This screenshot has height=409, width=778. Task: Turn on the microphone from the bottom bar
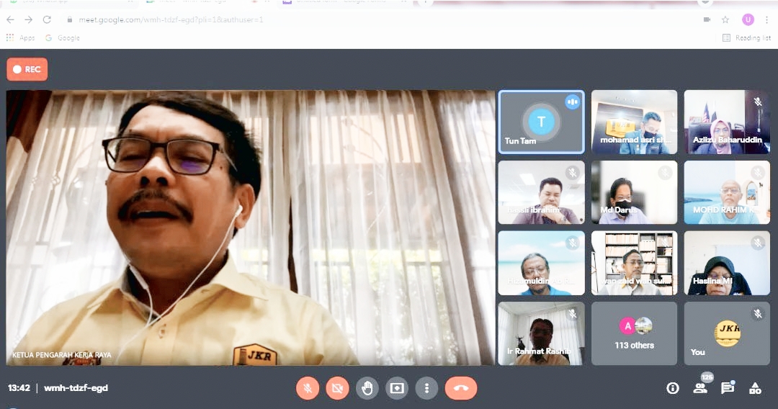308,388
